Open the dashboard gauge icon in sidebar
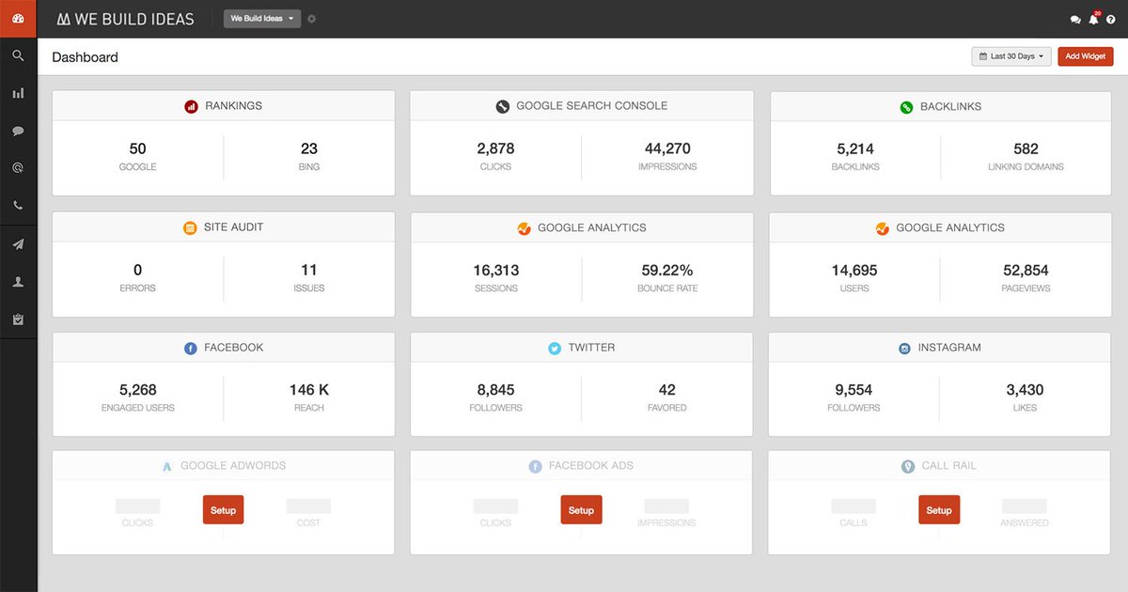Screen dimensions: 1128x592 tap(18, 18)
